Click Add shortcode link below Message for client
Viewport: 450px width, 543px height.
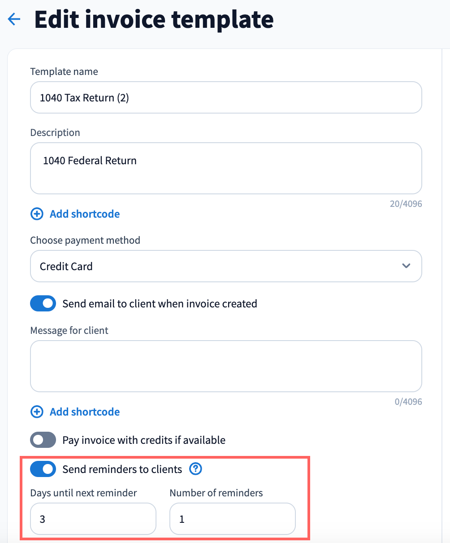point(85,412)
